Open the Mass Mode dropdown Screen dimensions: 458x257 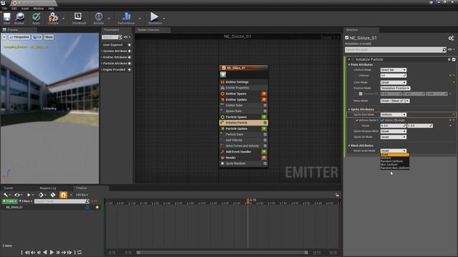coord(395,101)
